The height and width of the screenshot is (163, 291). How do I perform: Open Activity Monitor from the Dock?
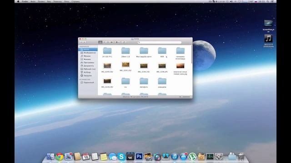click(x=210, y=157)
